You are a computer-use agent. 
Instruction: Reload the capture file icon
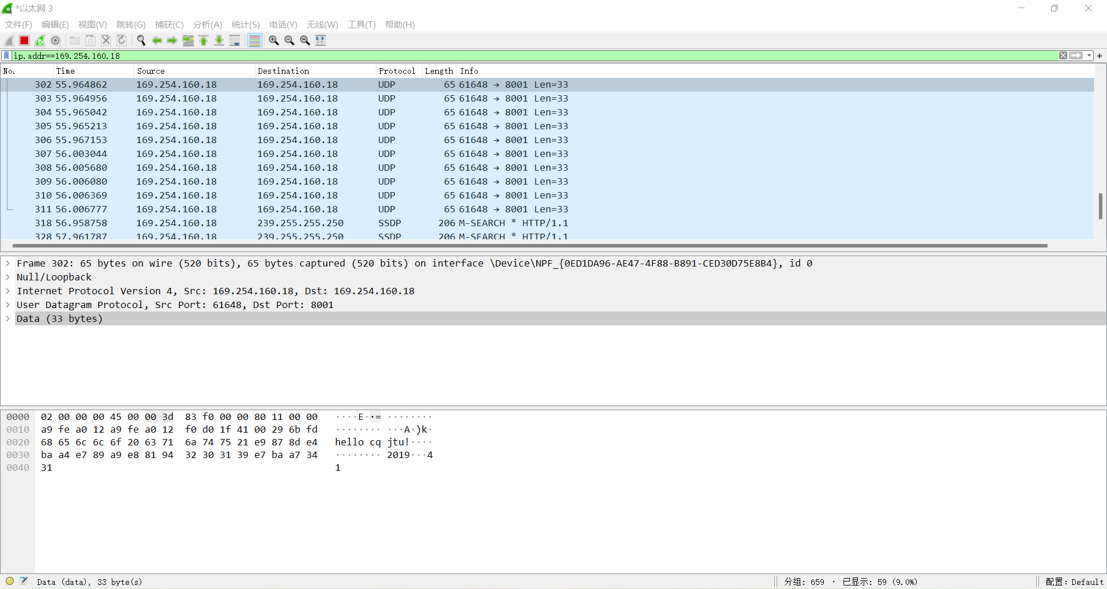pyautogui.click(x=122, y=40)
